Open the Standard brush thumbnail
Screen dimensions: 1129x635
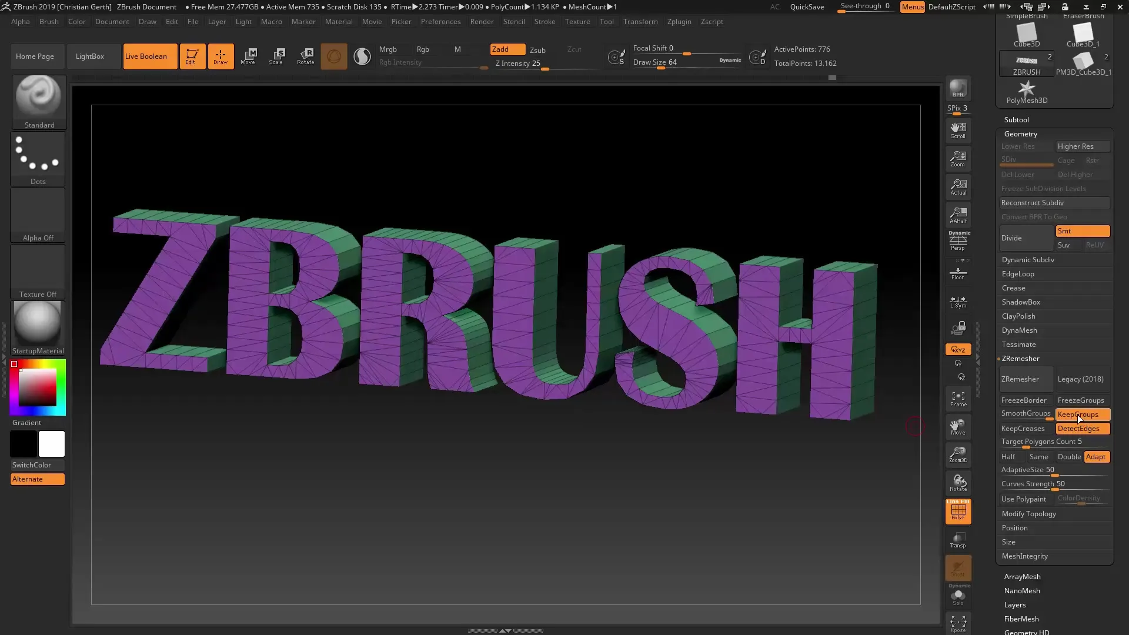click(39, 102)
